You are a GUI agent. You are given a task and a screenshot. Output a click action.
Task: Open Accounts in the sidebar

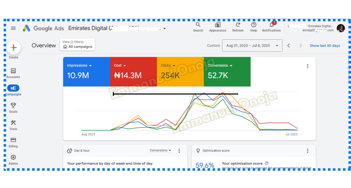coord(13,71)
